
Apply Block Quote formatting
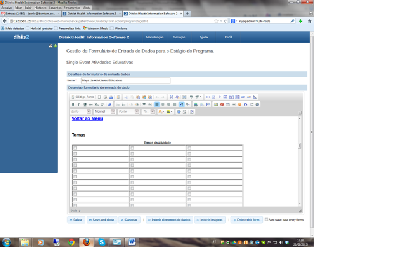click(144, 104)
